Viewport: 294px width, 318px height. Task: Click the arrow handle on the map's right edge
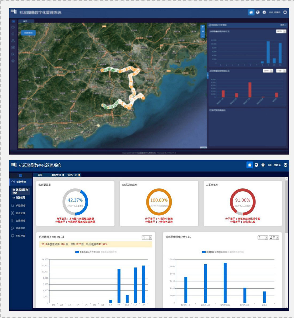(x=207, y=76)
